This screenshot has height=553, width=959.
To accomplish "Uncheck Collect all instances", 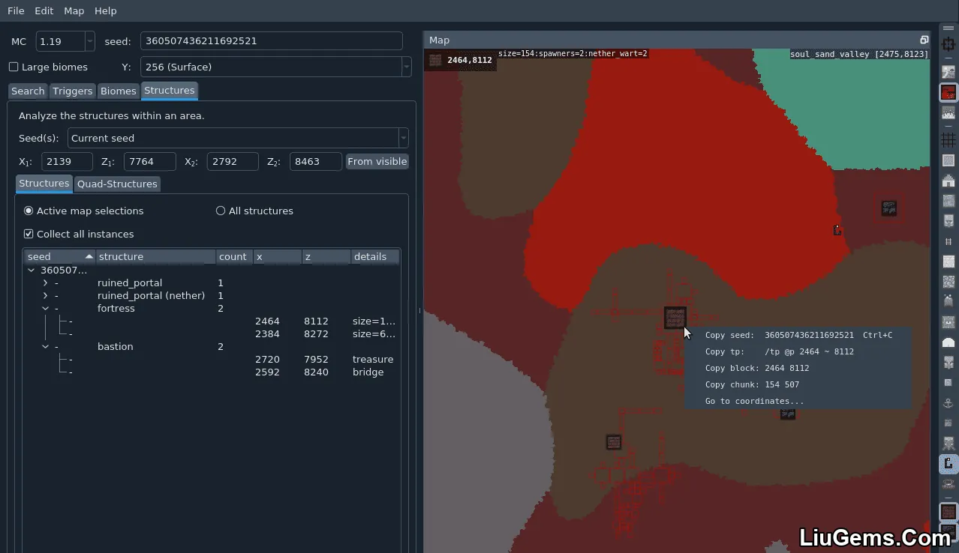I will coord(29,234).
